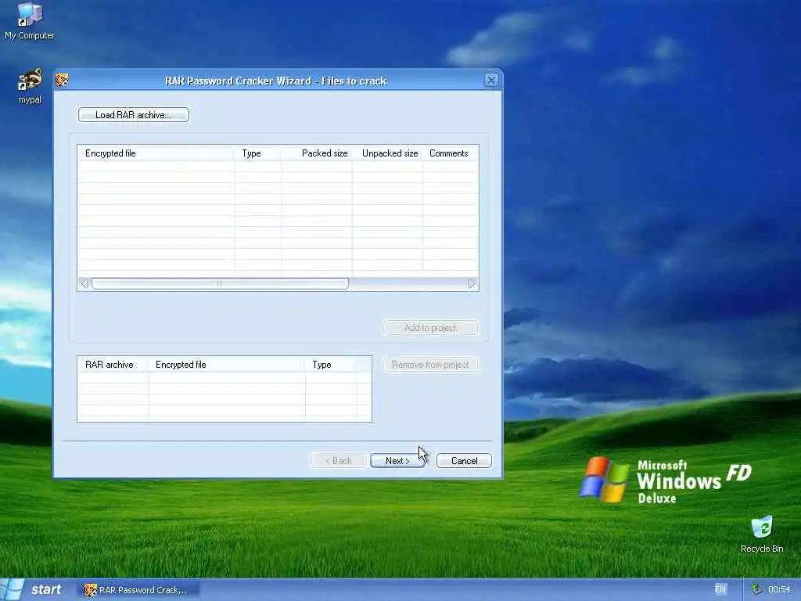Click the RAR archive column header
The width and height of the screenshot is (801, 601).
pyautogui.click(x=113, y=365)
